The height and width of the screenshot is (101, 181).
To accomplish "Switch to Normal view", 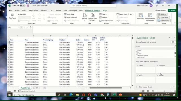I will click(143, 91).
